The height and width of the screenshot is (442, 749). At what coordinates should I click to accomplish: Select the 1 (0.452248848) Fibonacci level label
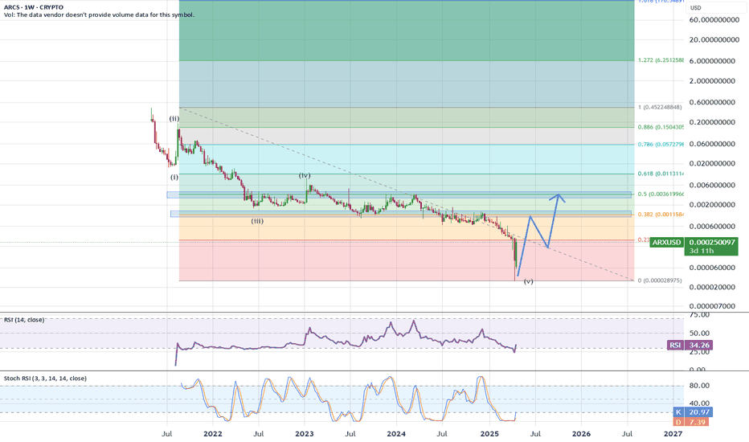point(660,107)
